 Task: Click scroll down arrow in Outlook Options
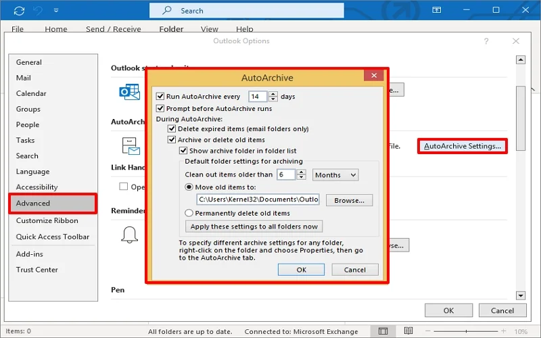pyautogui.click(x=521, y=295)
